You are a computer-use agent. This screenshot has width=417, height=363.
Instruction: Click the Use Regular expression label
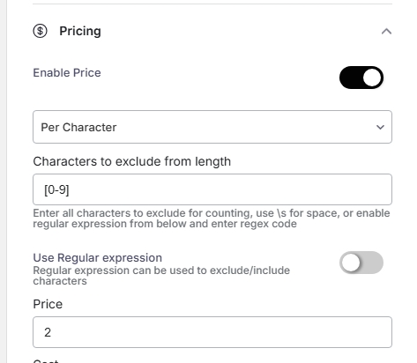click(x=97, y=257)
